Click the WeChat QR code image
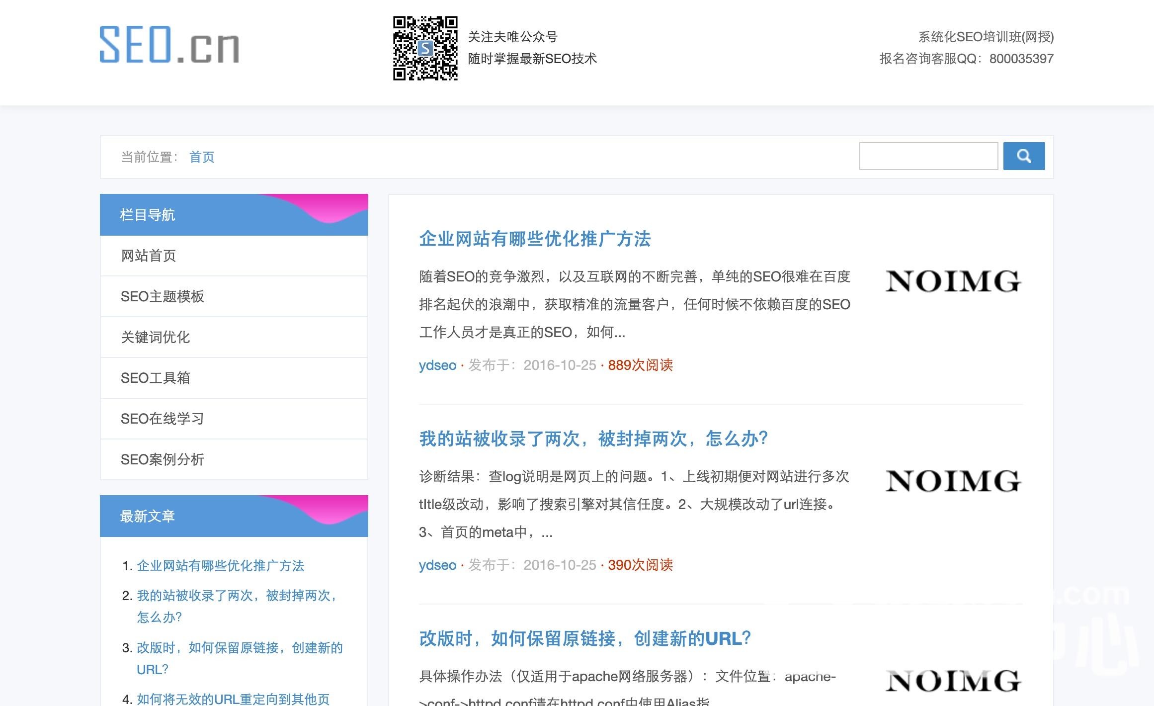Image resolution: width=1154 pixels, height=706 pixels. 425,48
